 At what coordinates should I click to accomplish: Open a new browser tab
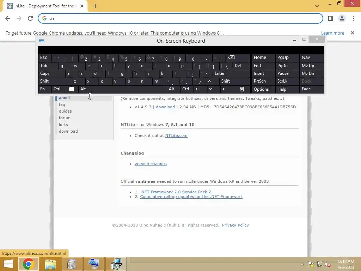pyautogui.click(x=95, y=6)
